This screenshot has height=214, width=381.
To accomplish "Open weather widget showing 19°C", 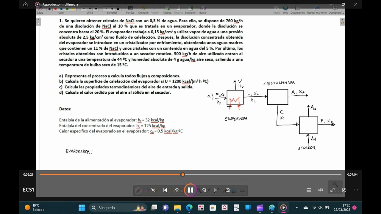I will point(34,207).
